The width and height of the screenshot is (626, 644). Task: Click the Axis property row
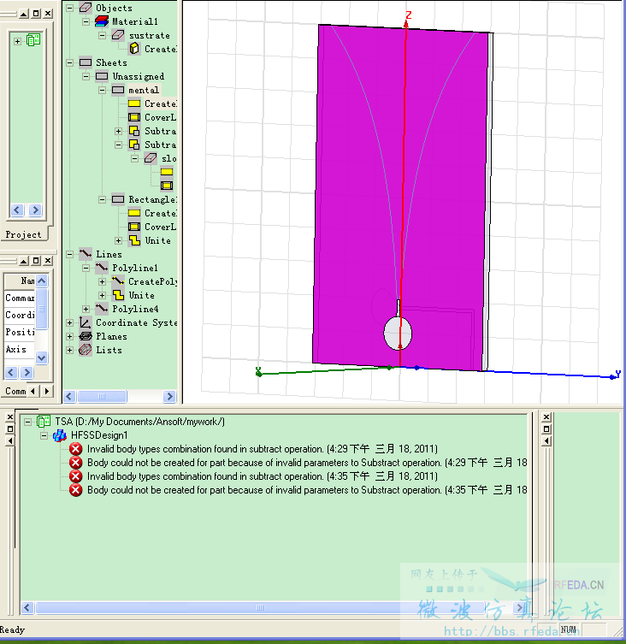(x=20, y=349)
